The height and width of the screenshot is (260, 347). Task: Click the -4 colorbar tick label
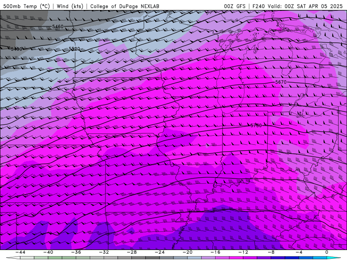coord(299,252)
